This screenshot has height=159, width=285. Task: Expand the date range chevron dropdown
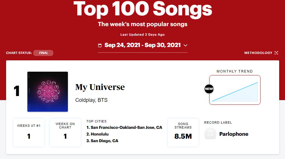[185, 45]
